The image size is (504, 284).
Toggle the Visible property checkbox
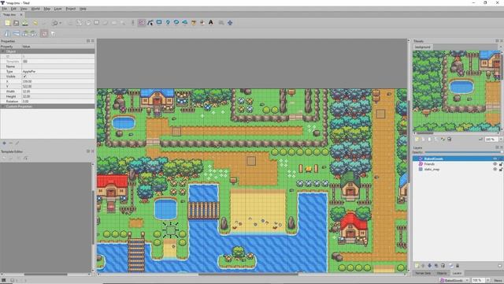point(24,77)
